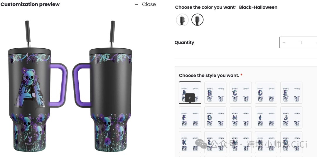Pick the letter G style thumbnail
This screenshot has width=317, height=157.
pyautogui.click(x=215, y=117)
